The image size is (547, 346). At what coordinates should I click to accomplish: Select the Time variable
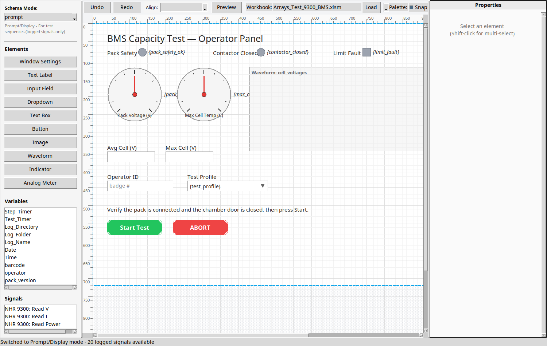40,257
